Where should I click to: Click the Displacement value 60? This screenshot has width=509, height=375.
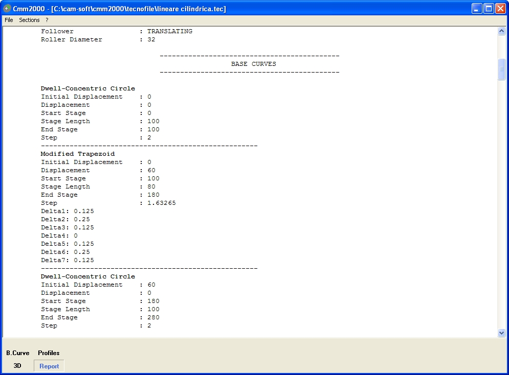pyautogui.click(x=151, y=170)
